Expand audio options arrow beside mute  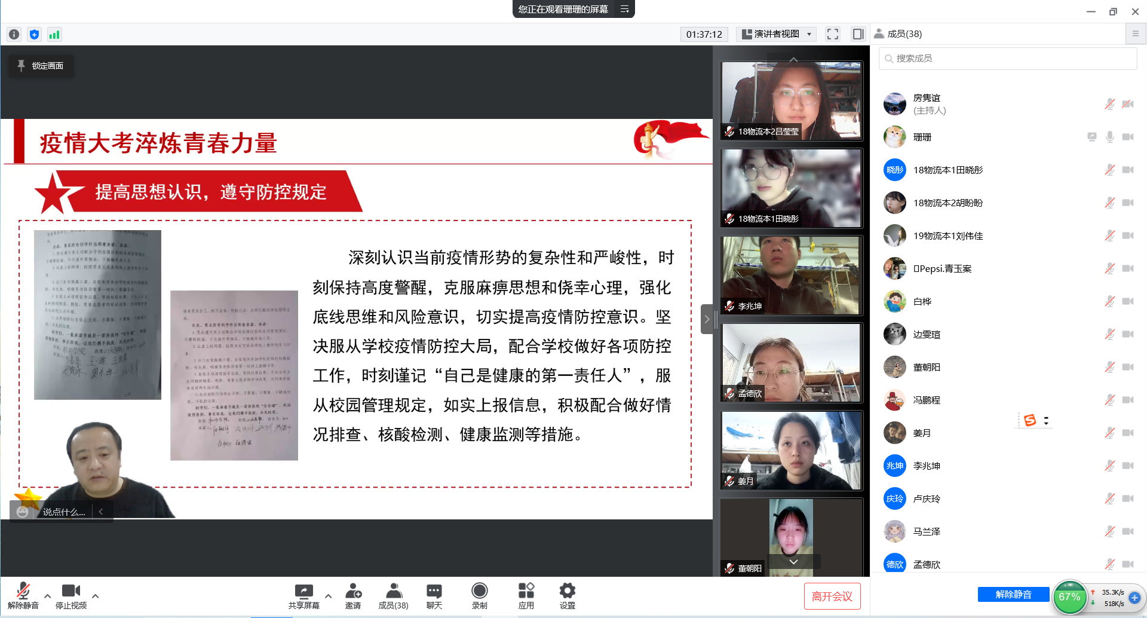(48, 596)
